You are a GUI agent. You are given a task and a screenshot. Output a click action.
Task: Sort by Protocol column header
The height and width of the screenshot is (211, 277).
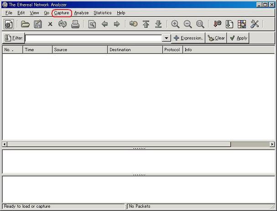[172, 50]
